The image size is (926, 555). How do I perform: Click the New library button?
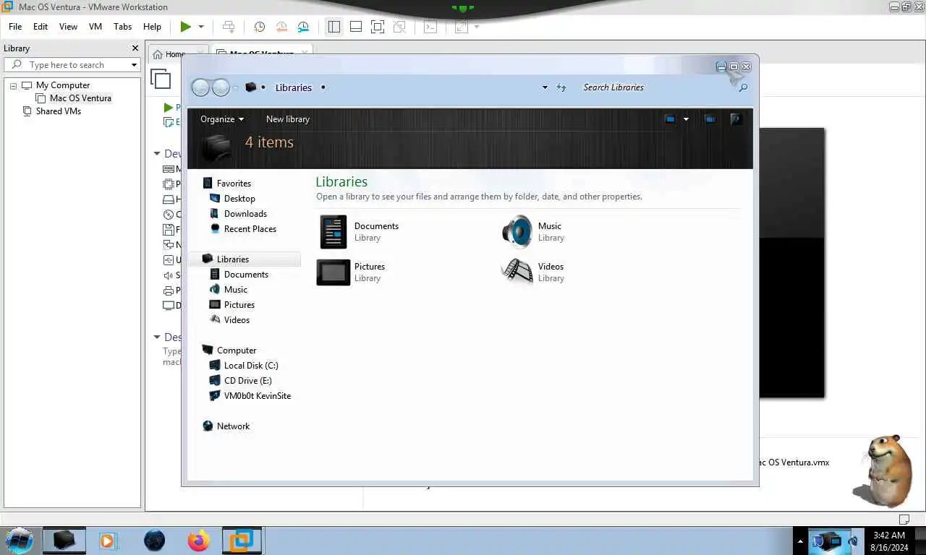(x=288, y=119)
